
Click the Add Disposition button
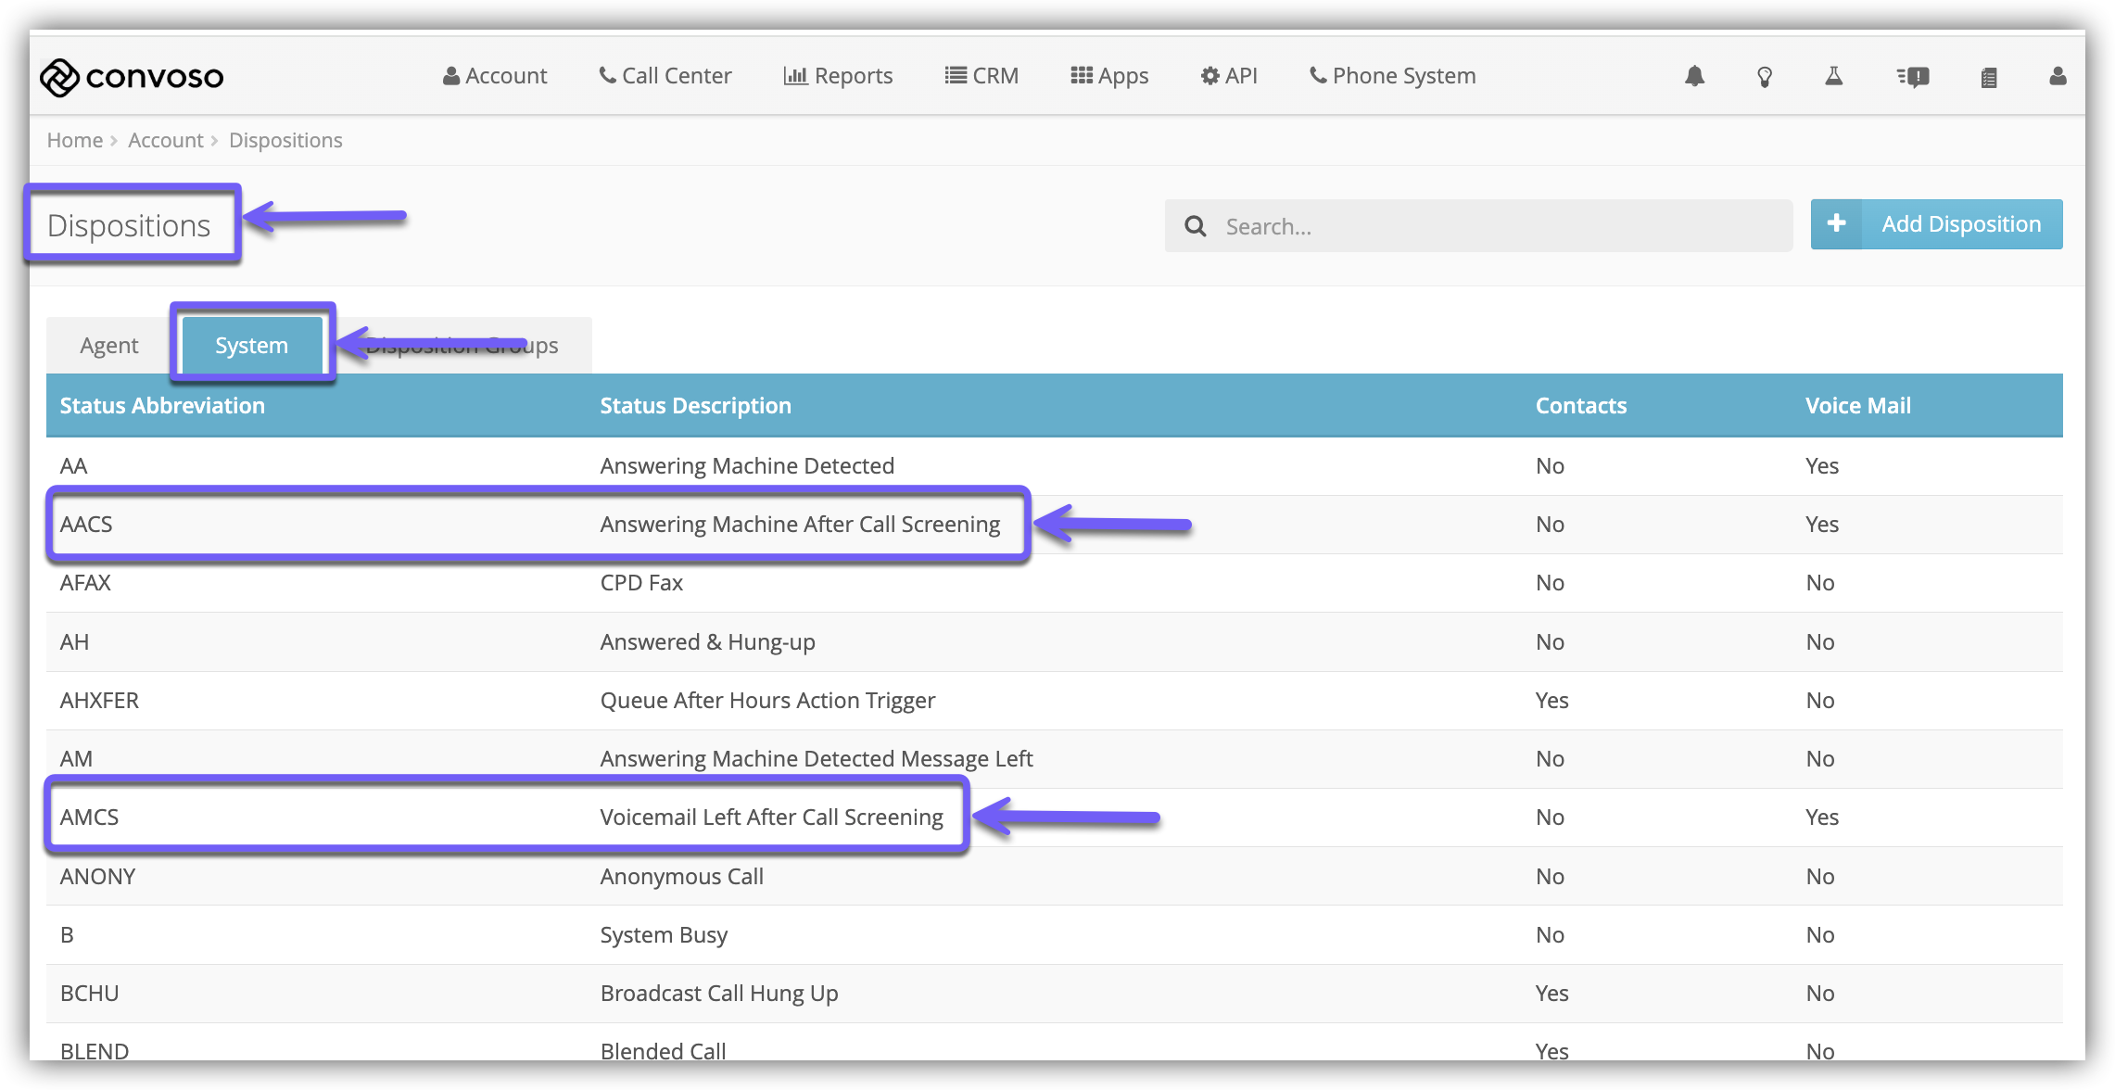pos(1936,224)
